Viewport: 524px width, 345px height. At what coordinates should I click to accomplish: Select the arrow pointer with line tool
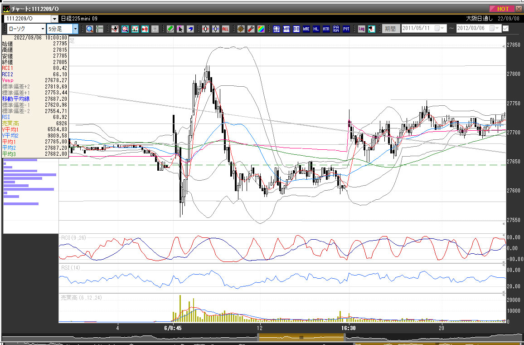180,29
